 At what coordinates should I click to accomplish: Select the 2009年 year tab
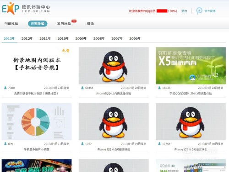[81, 38]
